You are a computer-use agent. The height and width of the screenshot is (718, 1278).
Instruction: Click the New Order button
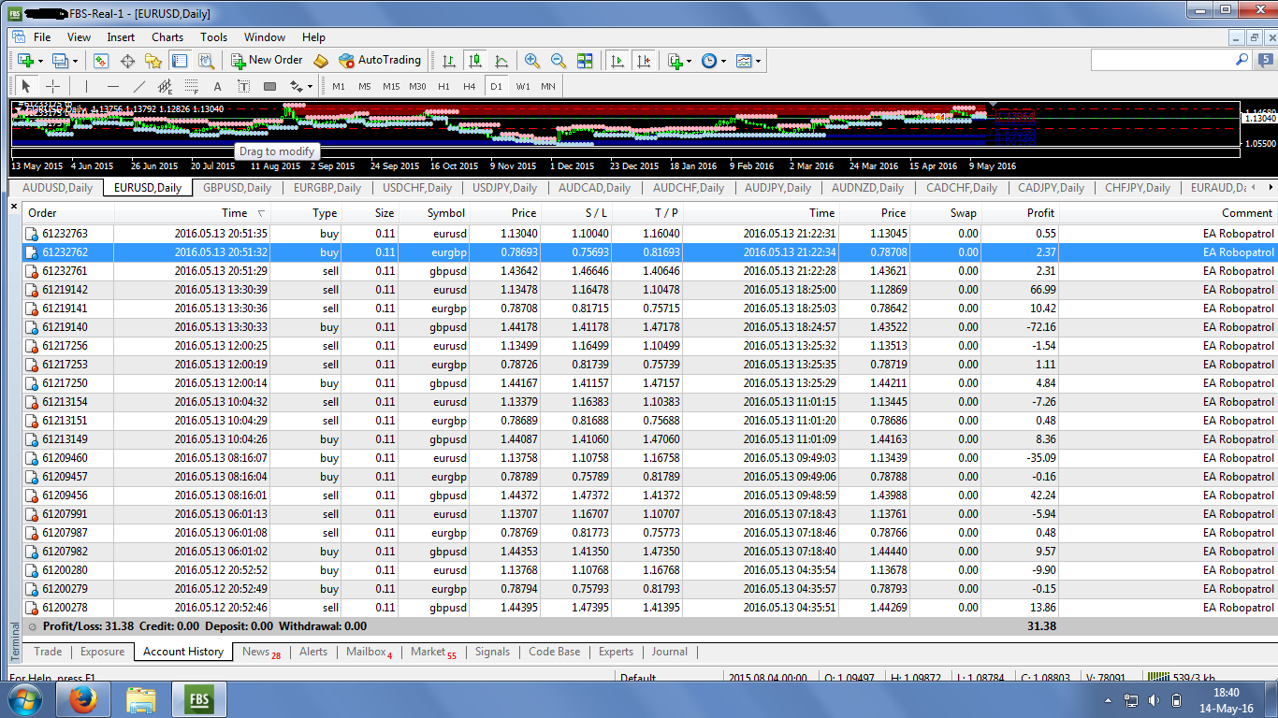tap(268, 60)
